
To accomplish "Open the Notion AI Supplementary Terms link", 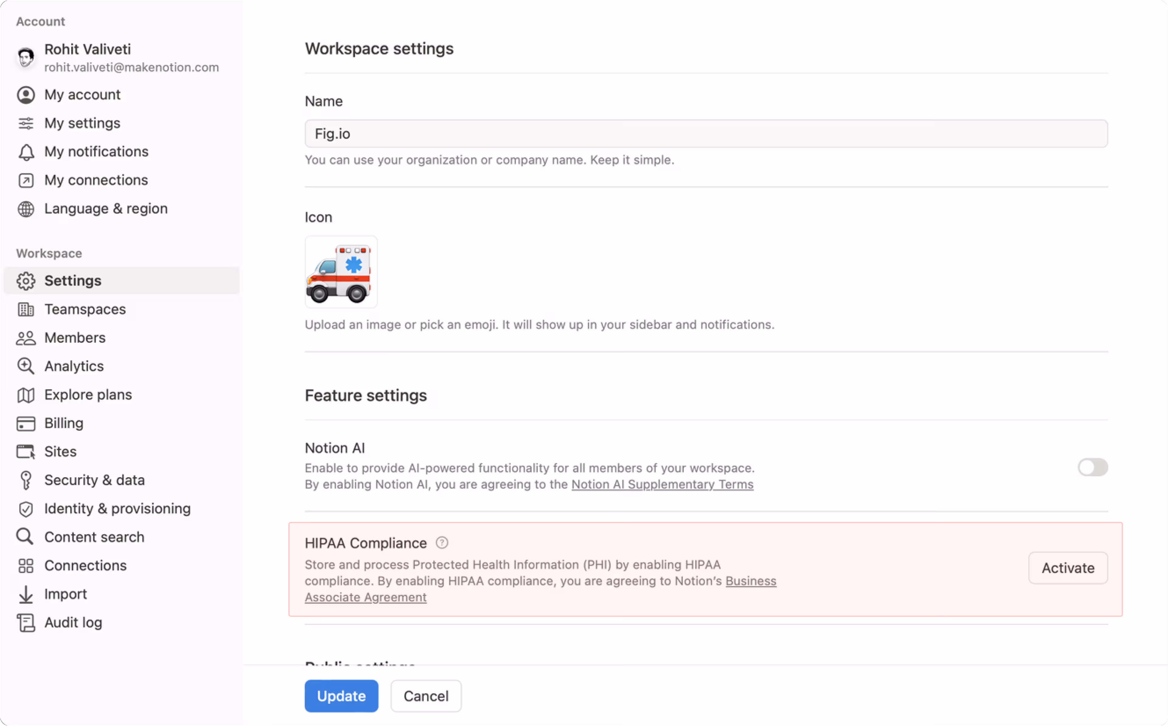I will pos(662,485).
